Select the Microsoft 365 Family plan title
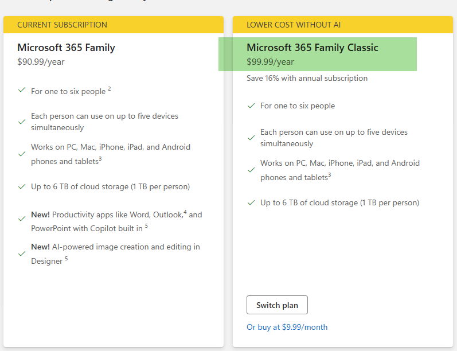 (x=66, y=48)
